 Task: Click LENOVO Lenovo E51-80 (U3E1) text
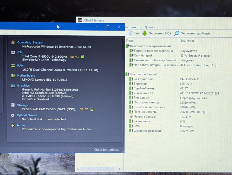click(45, 80)
